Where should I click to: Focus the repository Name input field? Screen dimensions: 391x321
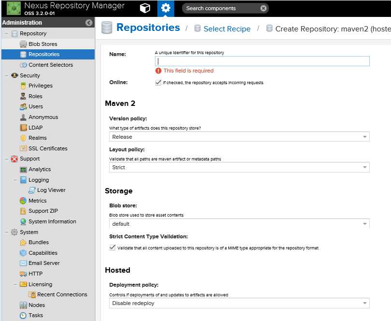pos(262,61)
